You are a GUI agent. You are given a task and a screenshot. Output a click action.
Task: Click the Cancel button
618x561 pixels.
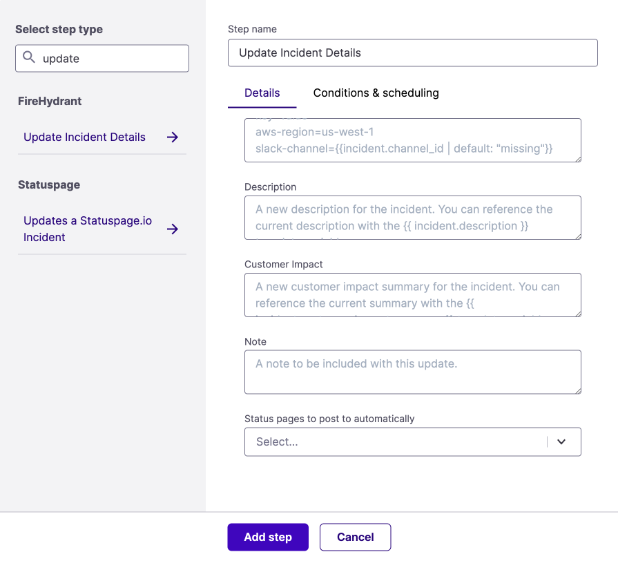pyautogui.click(x=355, y=537)
